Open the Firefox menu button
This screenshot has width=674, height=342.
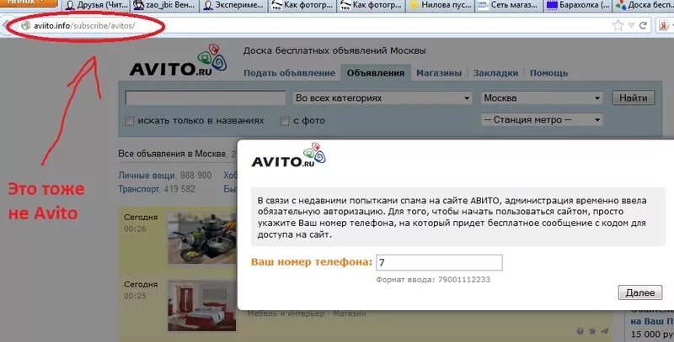pos(29,3)
